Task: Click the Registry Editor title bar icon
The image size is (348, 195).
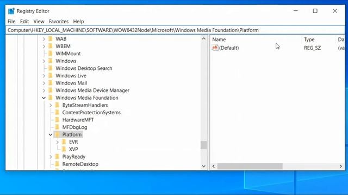Action: point(11,11)
